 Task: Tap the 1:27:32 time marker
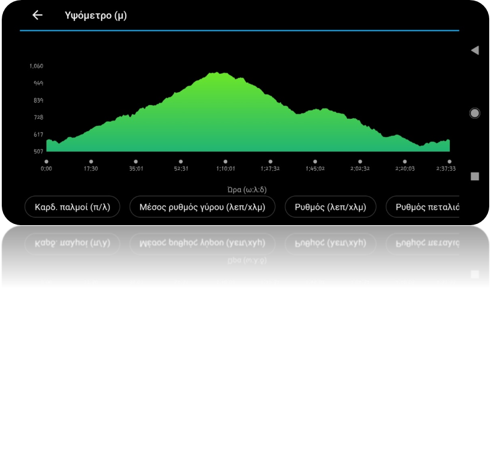tap(270, 161)
